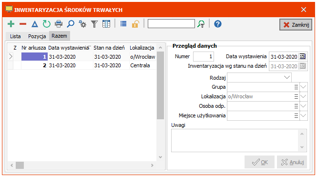Edit record with the blue triangle icon
Screen dimensions: 317x177
pos(35,24)
